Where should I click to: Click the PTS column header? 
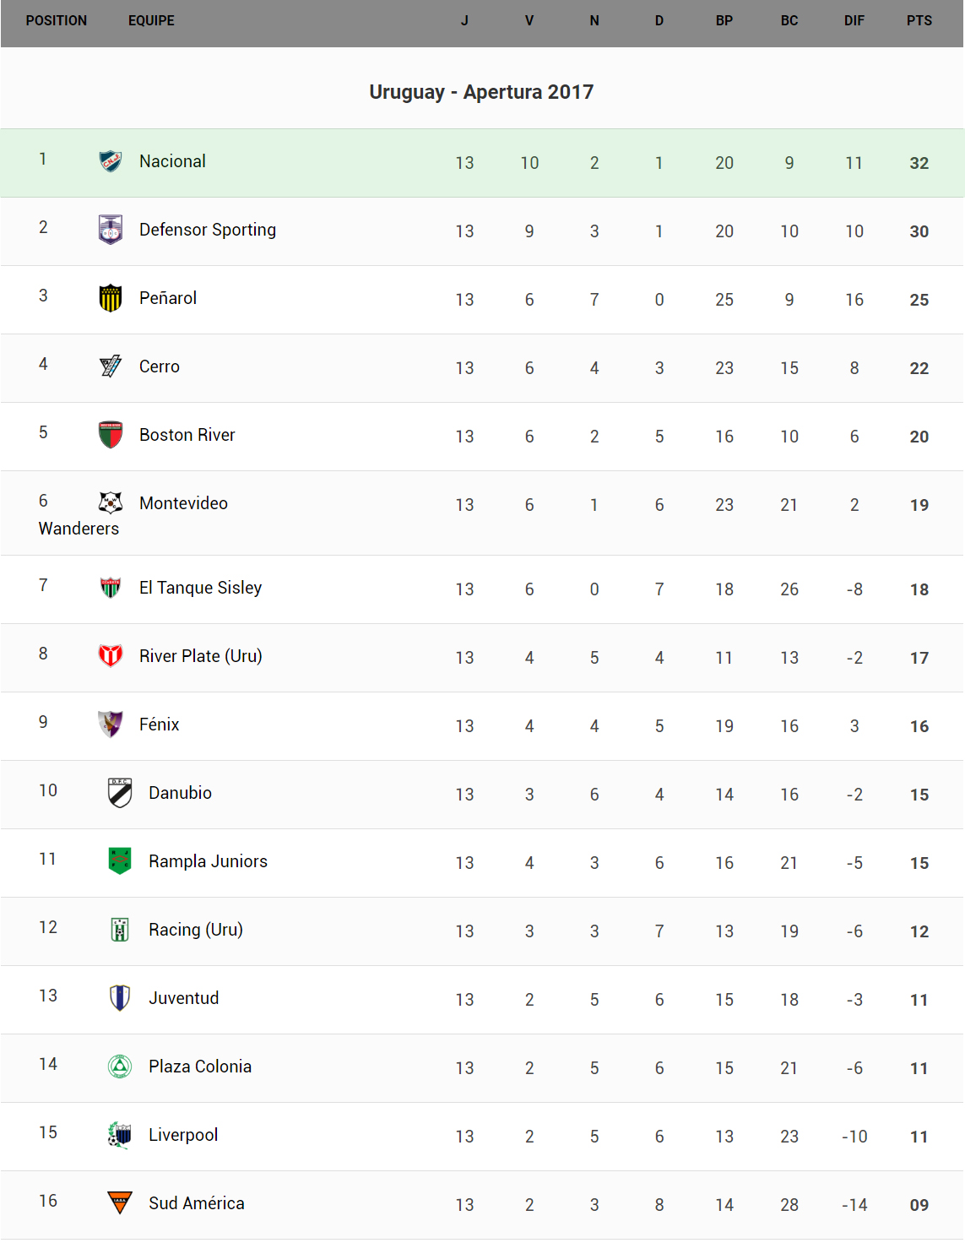point(919,21)
